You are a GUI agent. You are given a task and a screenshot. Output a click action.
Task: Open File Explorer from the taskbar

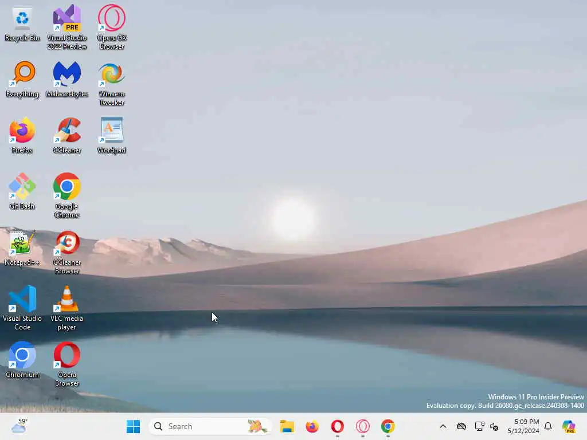(x=287, y=426)
